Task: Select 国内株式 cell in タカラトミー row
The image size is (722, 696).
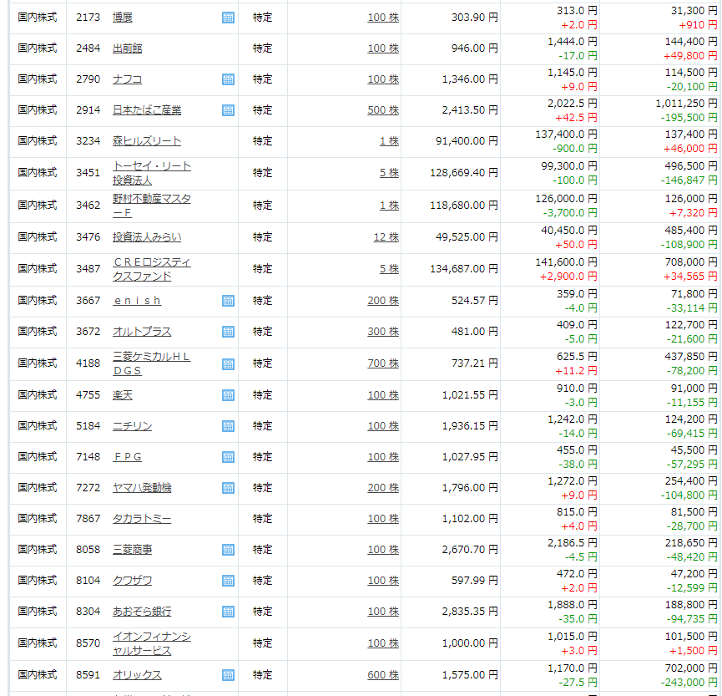Action: click(x=38, y=519)
